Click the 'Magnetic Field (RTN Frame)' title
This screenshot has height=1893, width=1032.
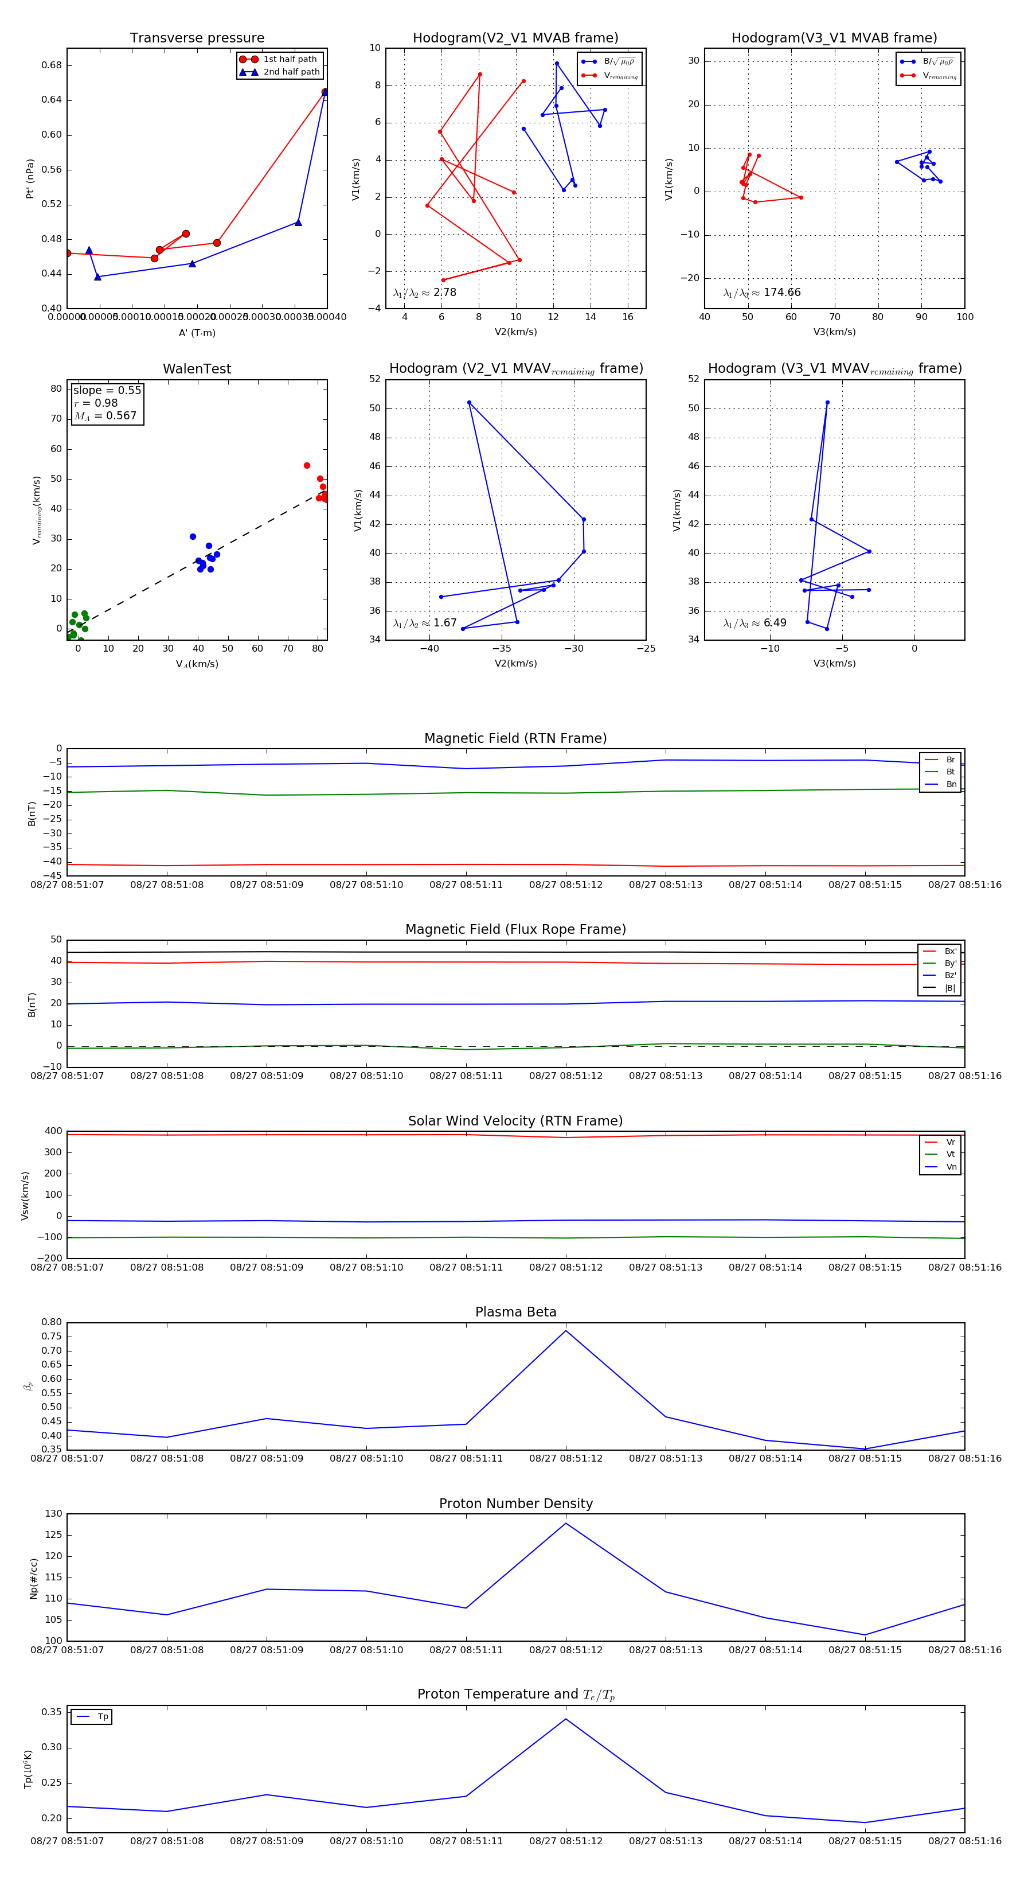pos(515,738)
